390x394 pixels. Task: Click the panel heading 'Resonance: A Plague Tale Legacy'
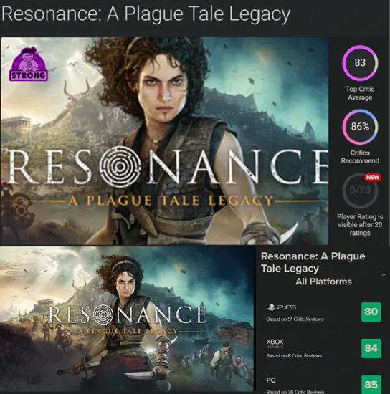point(313,262)
